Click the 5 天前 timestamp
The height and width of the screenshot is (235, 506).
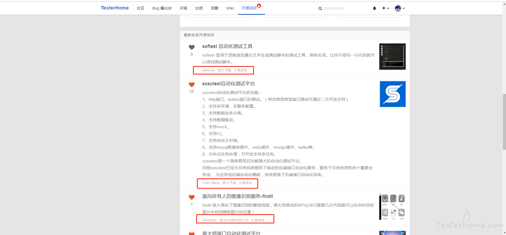(x=226, y=70)
